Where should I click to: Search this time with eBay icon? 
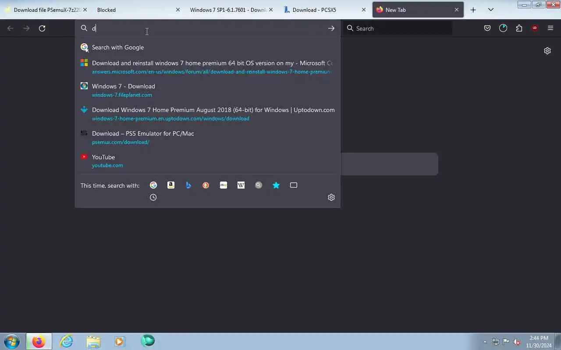pos(224,185)
